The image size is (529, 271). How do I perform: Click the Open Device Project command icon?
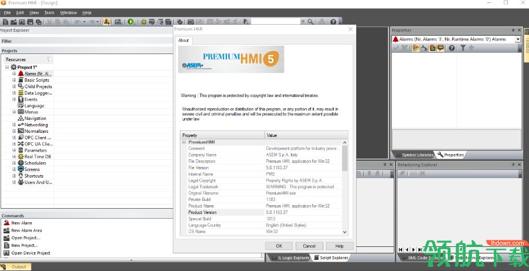pos(6,253)
